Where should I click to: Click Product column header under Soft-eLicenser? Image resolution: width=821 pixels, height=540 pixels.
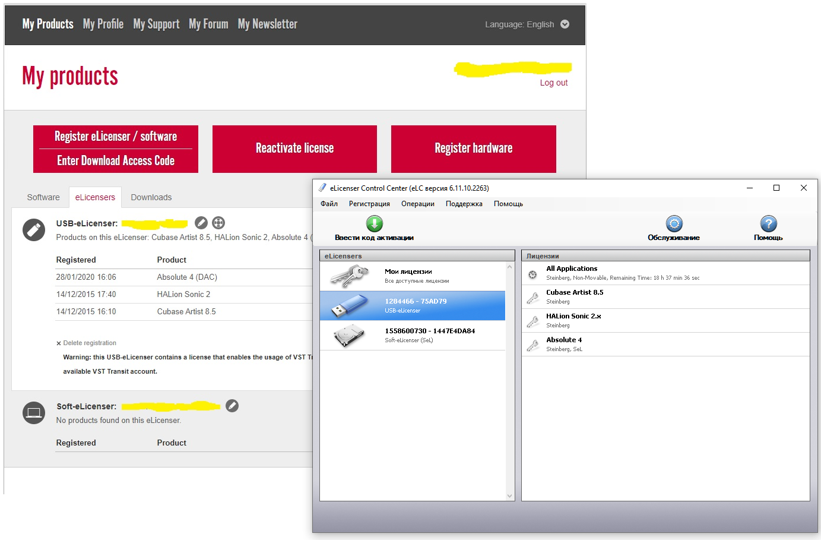click(172, 443)
